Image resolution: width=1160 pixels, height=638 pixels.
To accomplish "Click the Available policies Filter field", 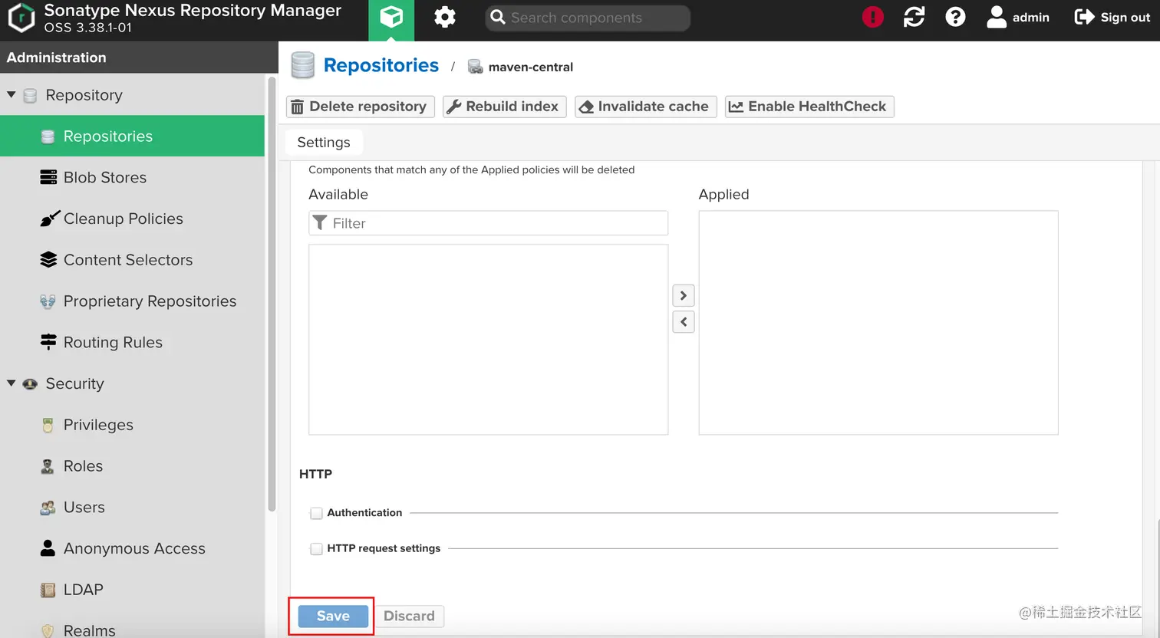I will click(488, 223).
